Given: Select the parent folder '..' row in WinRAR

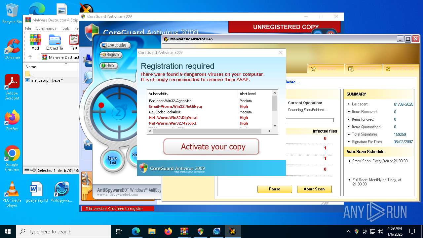Looking at the screenshot, I should click(51, 74).
